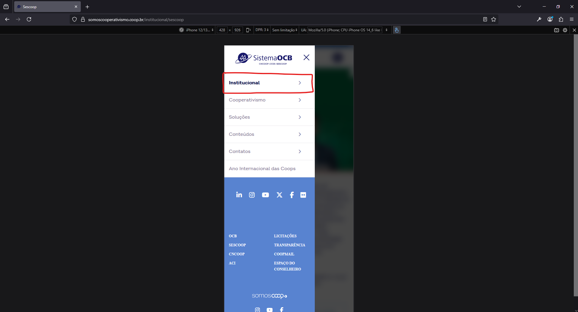Open the OCB footer link
The width and height of the screenshot is (578, 312).
click(233, 236)
